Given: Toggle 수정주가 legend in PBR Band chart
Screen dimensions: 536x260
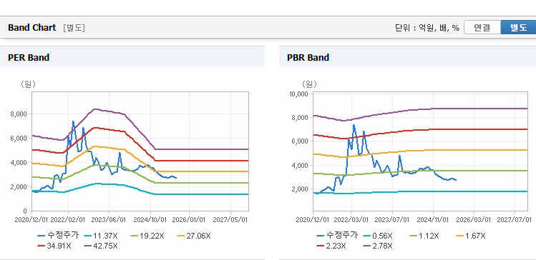Looking at the screenshot, I should coord(337,236).
